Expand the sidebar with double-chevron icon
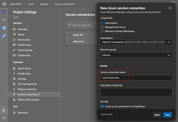 tap(4, 118)
